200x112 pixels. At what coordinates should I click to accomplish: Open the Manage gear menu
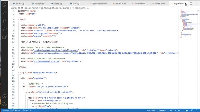click(x=4, y=104)
